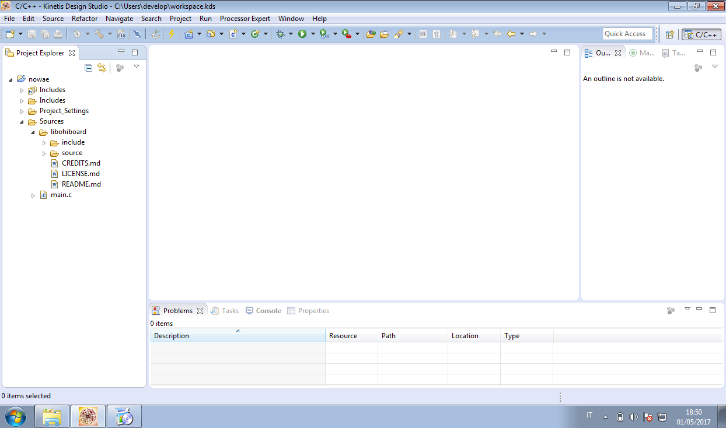This screenshot has width=726, height=428.
Task: Click the volume icon in system tray
Action: tap(634, 417)
